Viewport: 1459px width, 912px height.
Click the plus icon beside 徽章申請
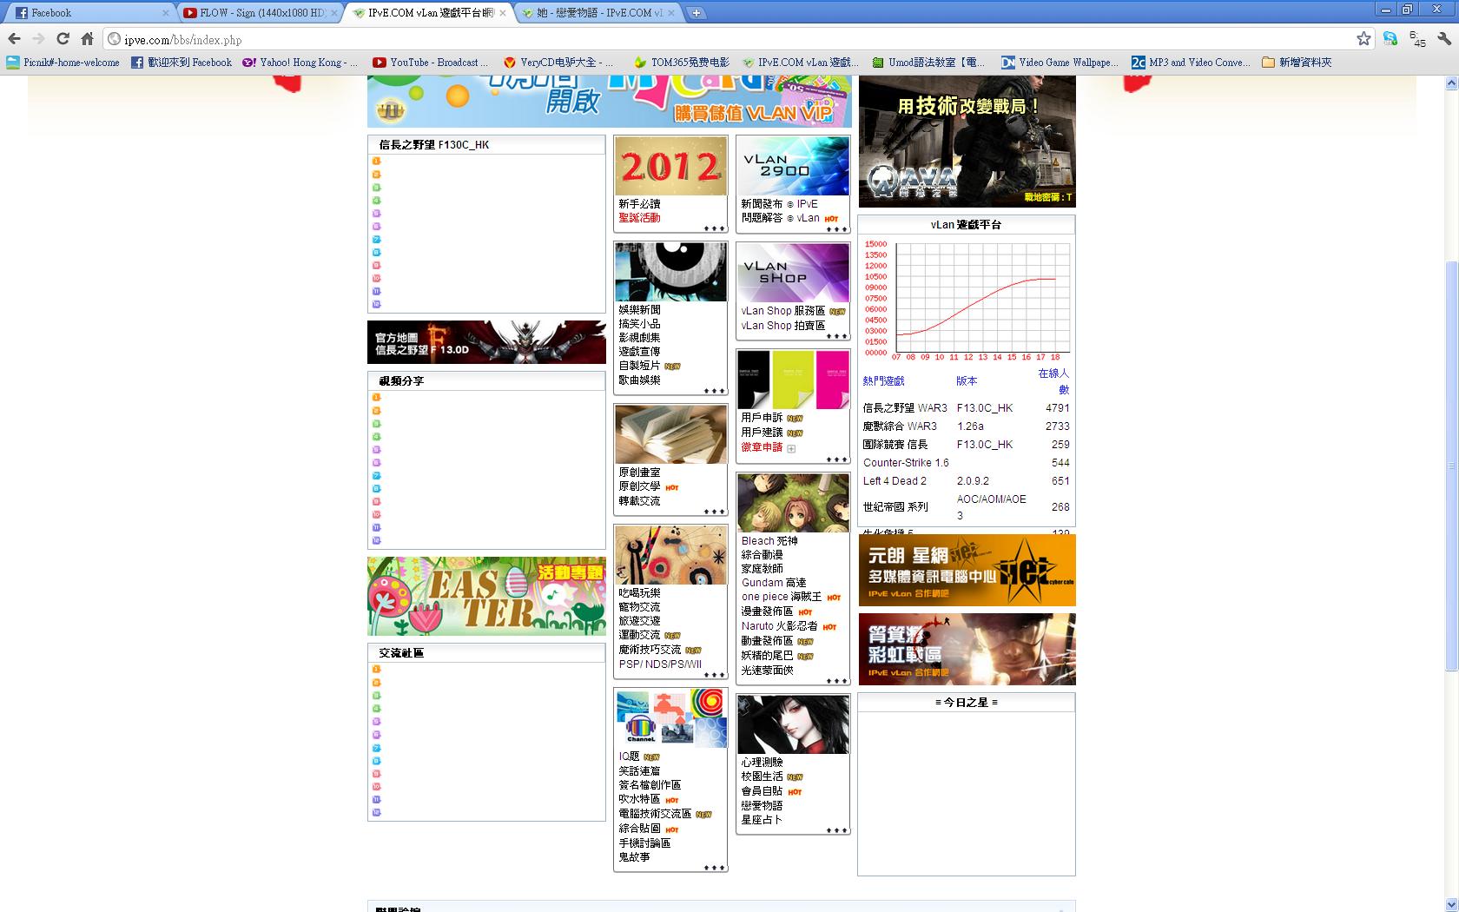791,449
